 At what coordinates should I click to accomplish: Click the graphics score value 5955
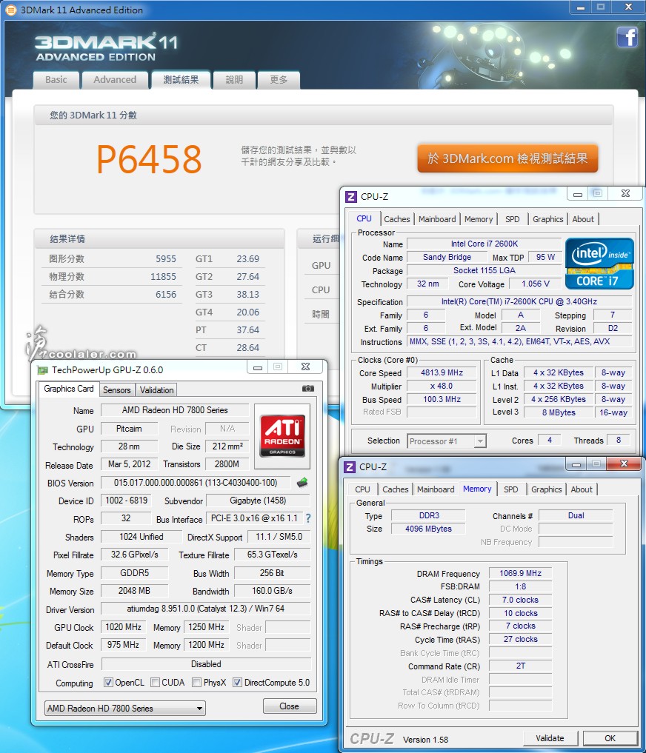pos(166,259)
